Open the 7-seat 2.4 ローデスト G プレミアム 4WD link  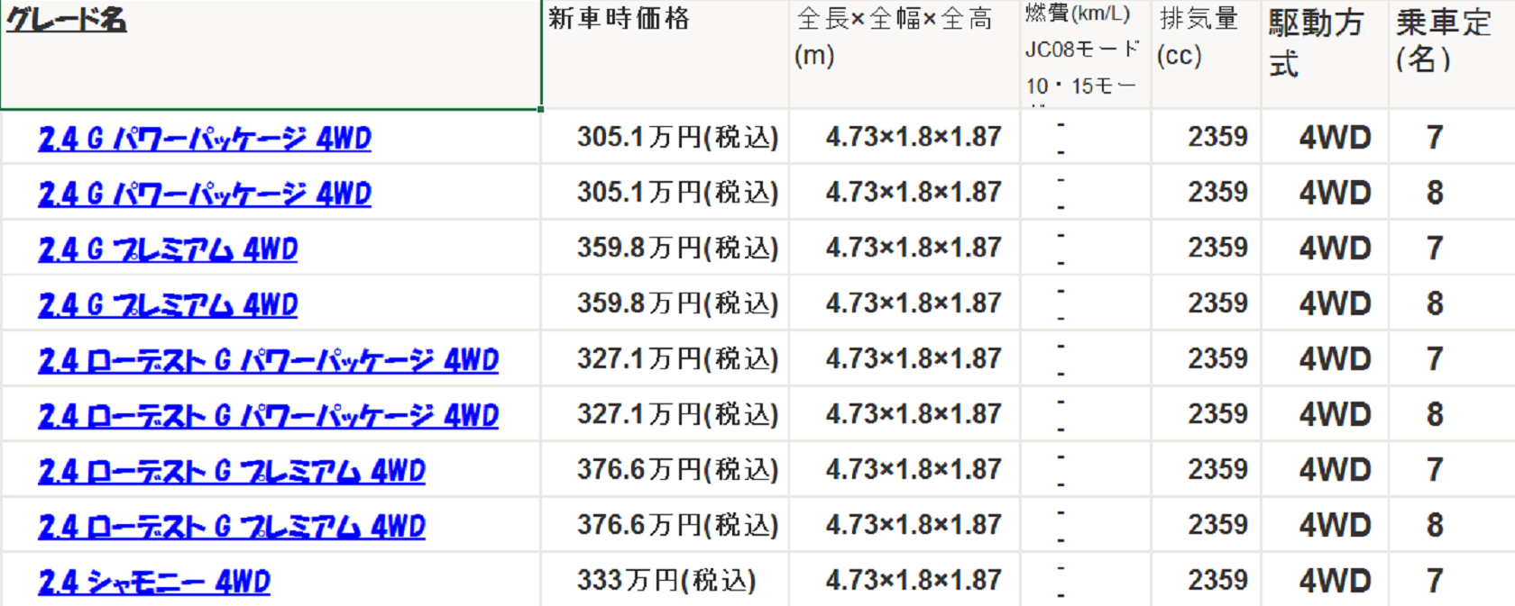click(x=231, y=471)
